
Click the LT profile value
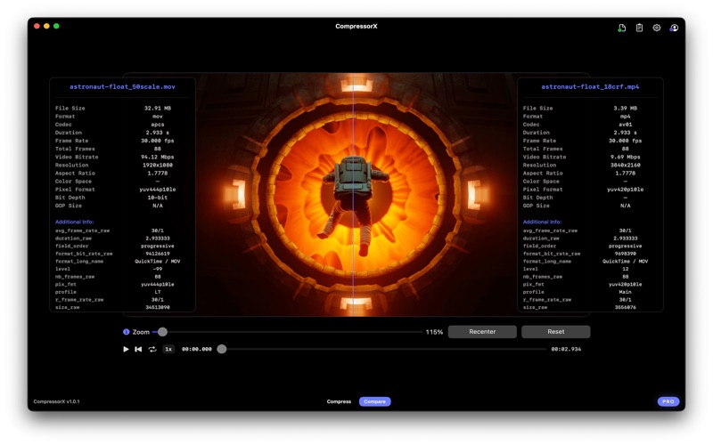[x=158, y=292]
